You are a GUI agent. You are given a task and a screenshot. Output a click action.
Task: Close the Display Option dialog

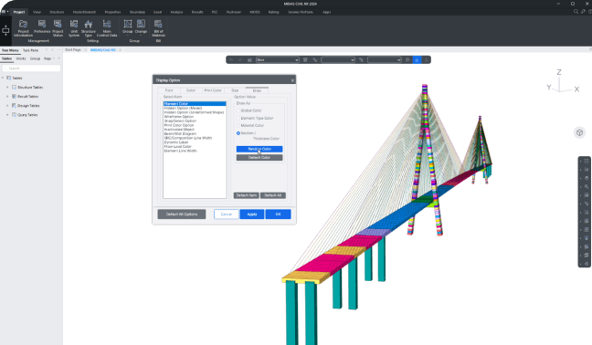click(x=292, y=80)
